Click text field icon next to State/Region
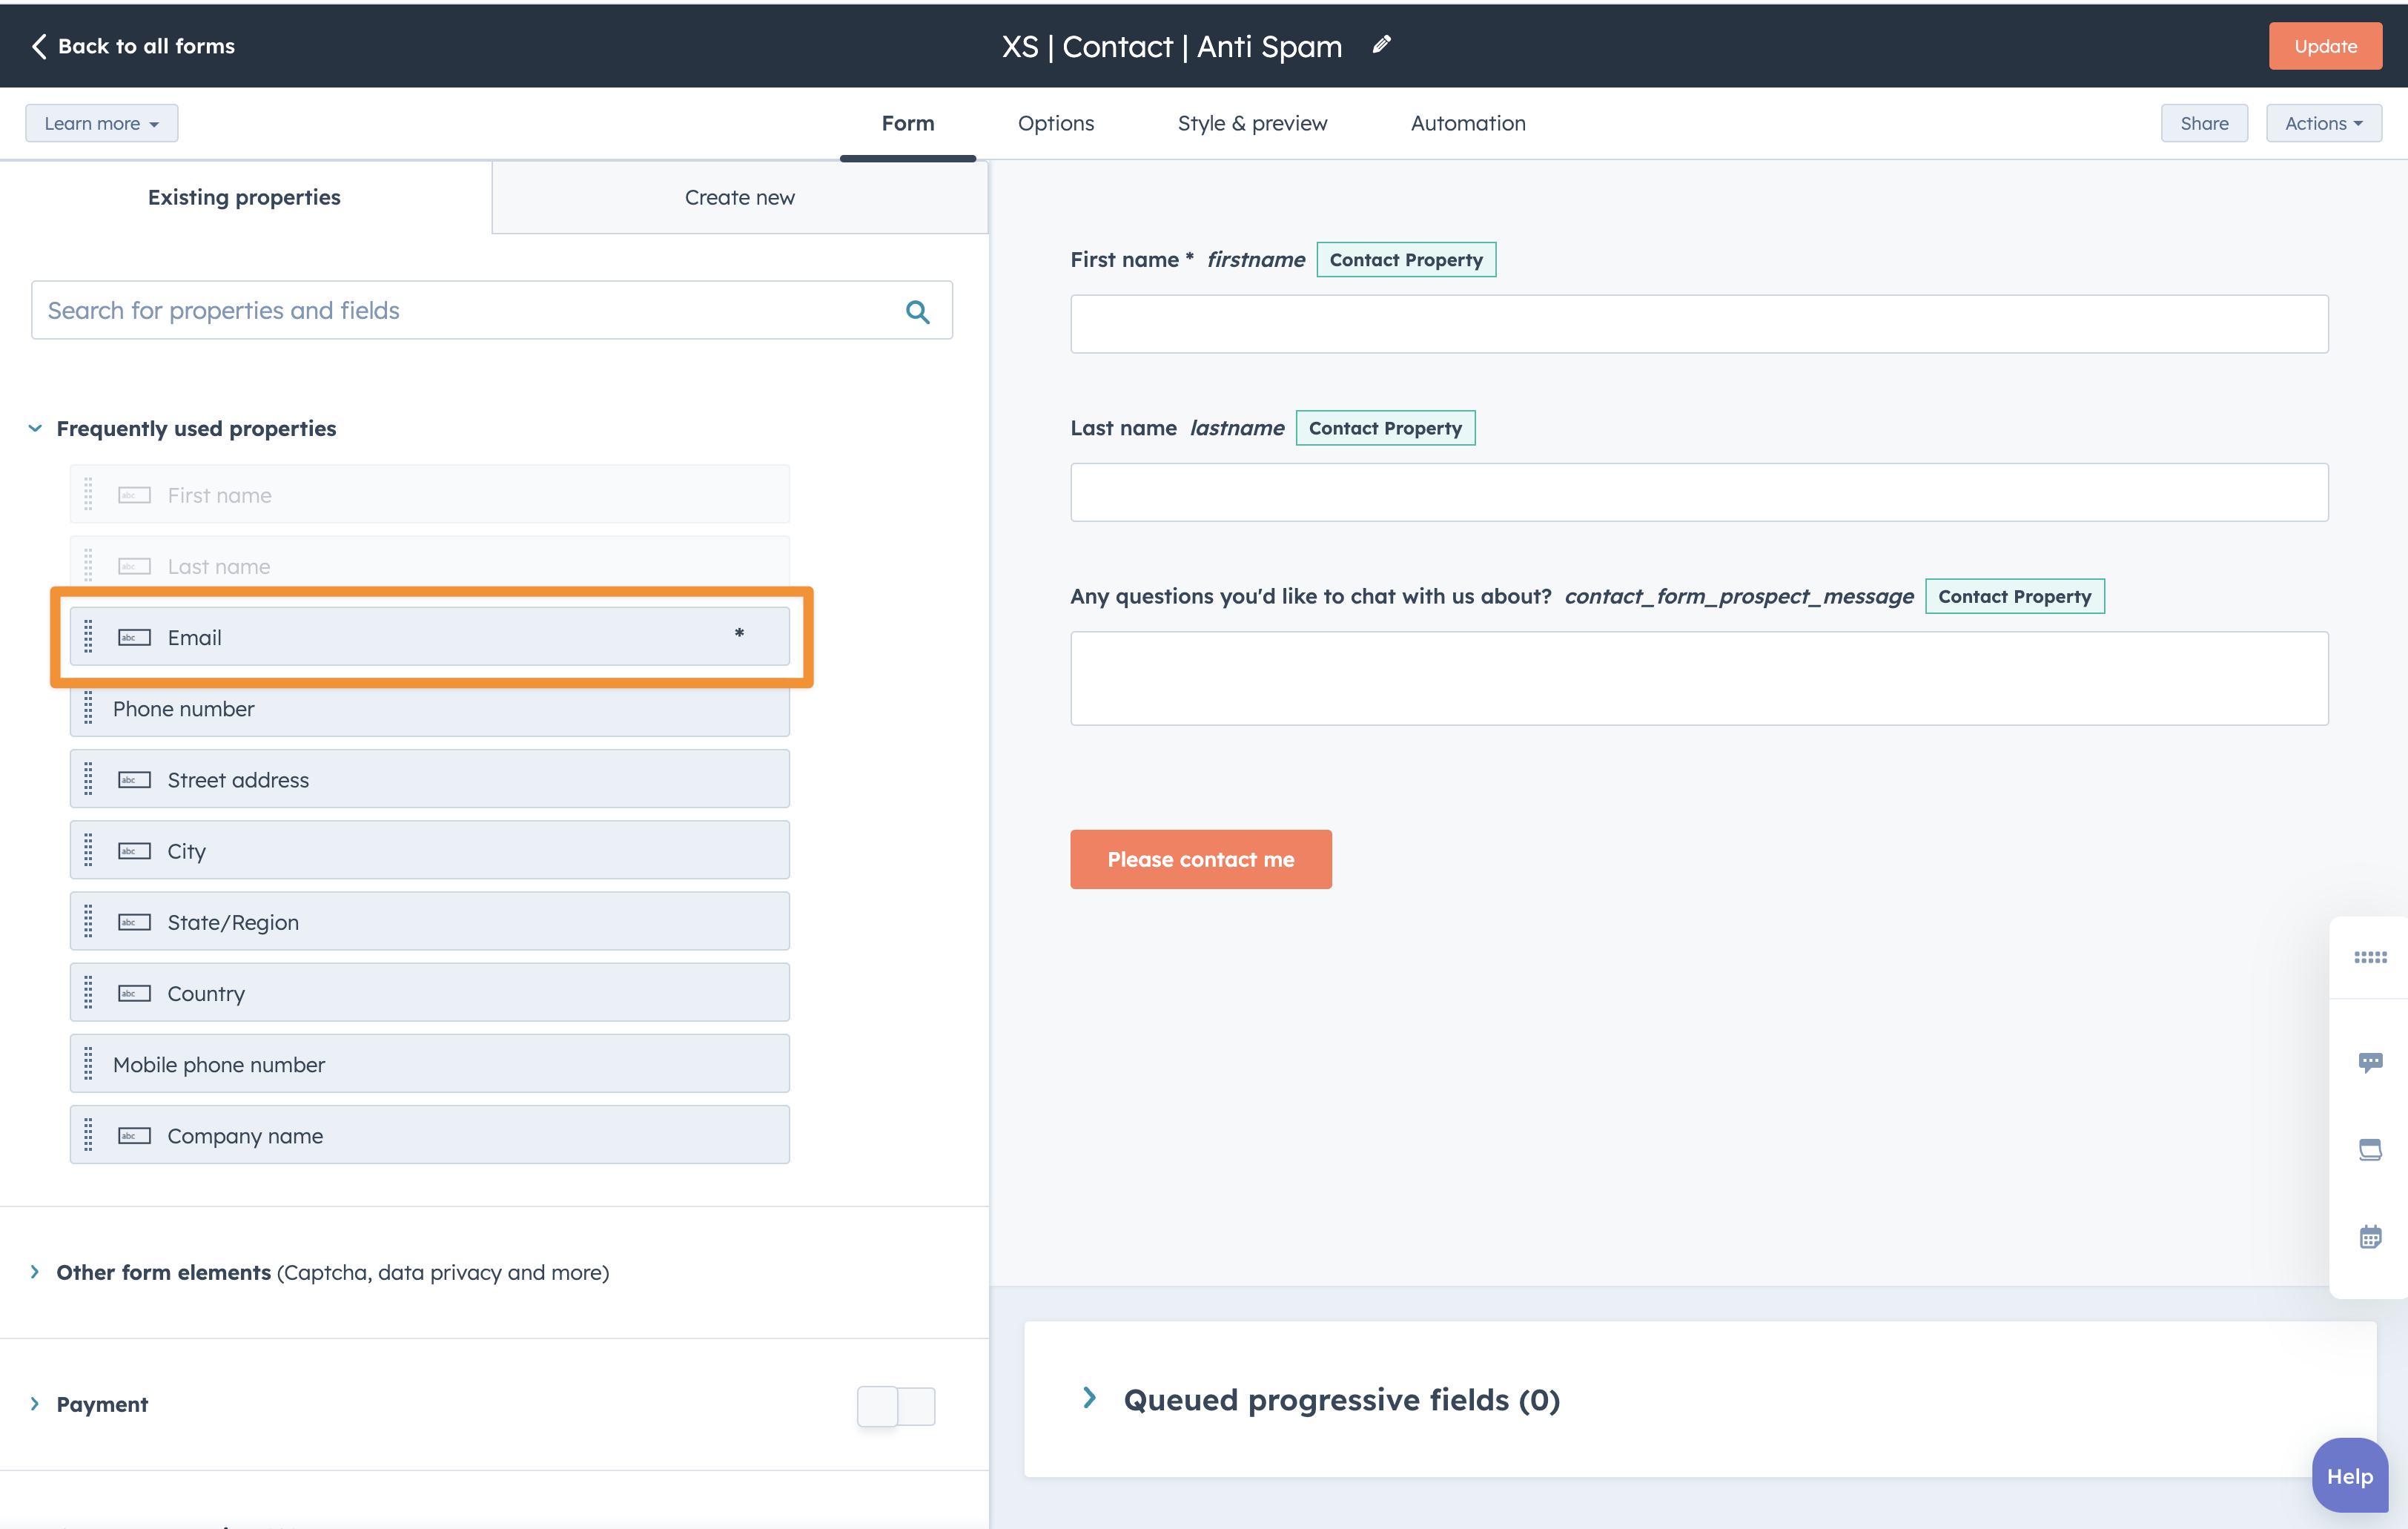Image resolution: width=2408 pixels, height=1529 pixels. pyautogui.click(x=134, y=922)
